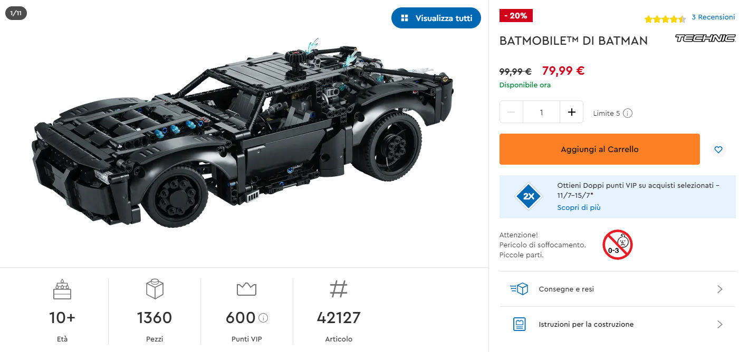739x352 pixels.
Task: Follow the Scopri di più link
Action: 579,207
